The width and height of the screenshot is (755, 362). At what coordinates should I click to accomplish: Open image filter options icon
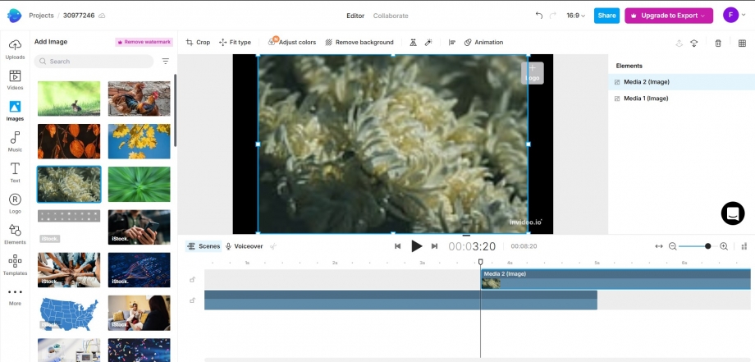[x=165, y=62]
